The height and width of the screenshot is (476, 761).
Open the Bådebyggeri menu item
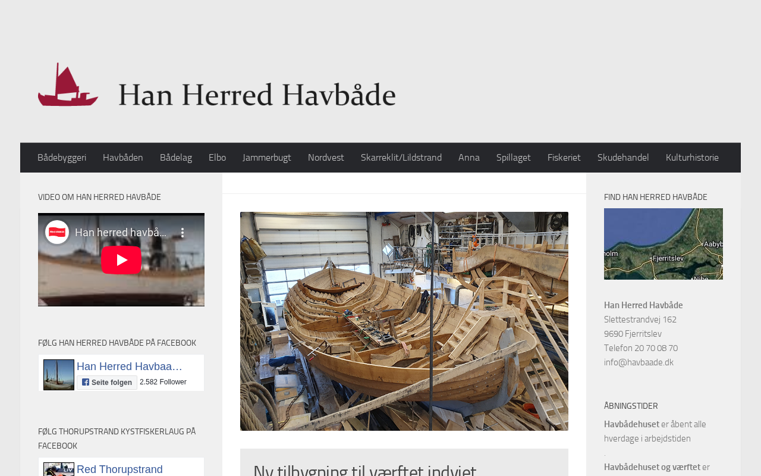62,158
